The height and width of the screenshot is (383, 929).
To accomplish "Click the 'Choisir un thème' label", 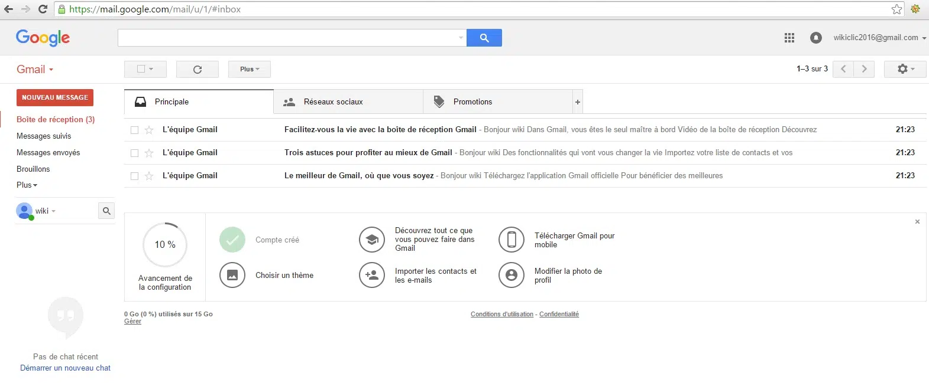I will coord(284,275).
